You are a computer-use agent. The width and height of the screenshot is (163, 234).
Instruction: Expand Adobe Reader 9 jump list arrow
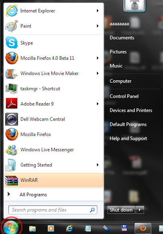pyautogui.click(x=98, y=104)
